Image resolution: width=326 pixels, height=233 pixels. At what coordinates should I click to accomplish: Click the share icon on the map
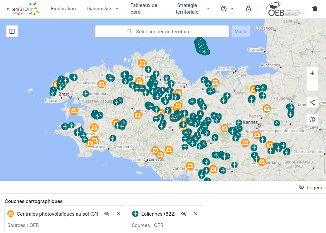312,102
